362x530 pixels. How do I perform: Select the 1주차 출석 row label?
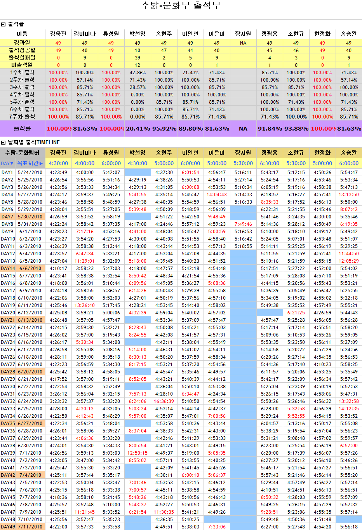click(x=22, y=72)
